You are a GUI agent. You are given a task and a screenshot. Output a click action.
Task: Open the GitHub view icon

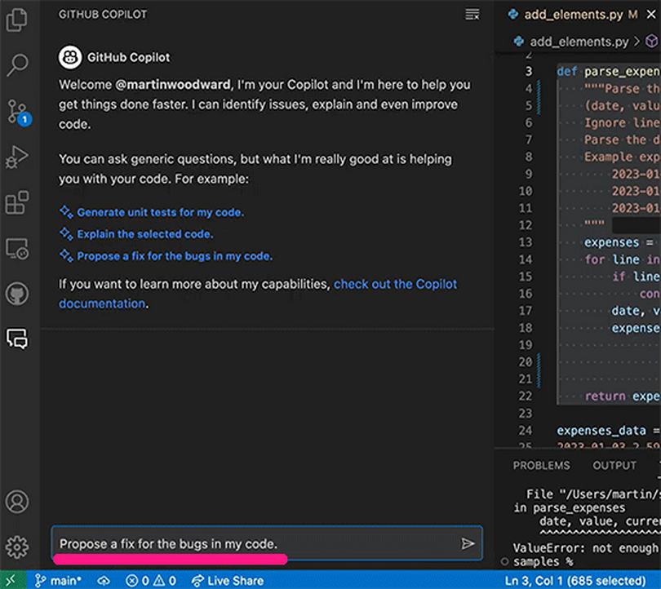click(x=17, y=294)
